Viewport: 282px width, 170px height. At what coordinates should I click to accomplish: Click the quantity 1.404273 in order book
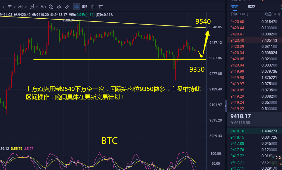click(269, 131)
